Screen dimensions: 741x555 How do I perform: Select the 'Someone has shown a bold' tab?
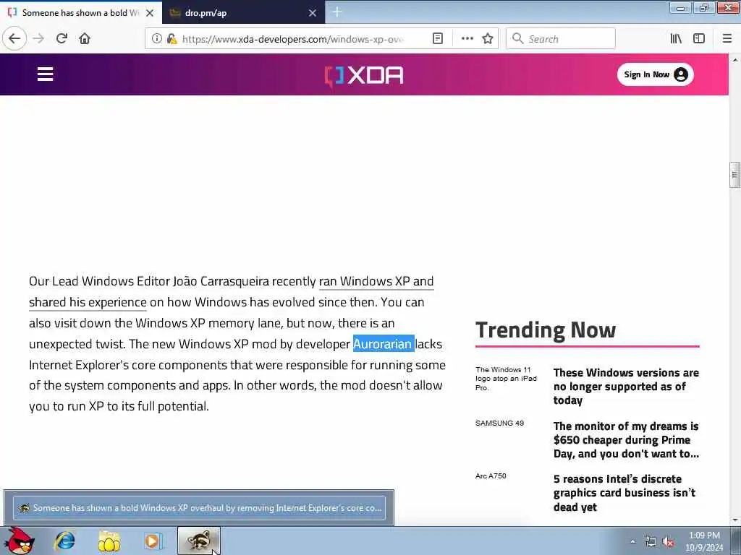81,13
